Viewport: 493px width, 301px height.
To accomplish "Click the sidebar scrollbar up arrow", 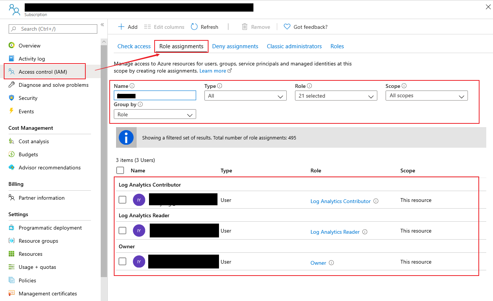I will (104, 42).
